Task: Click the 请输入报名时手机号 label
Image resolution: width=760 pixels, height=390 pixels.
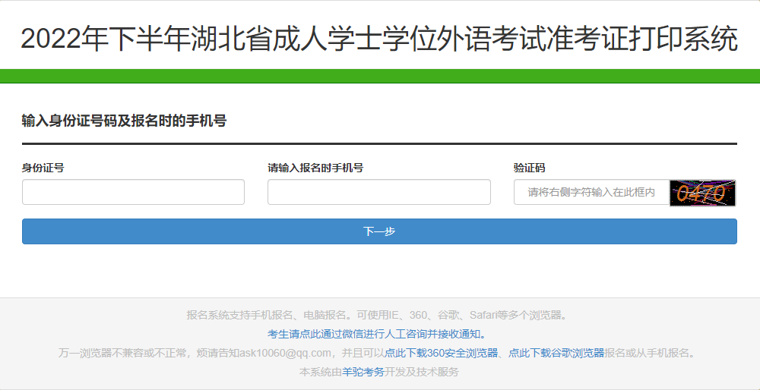Action: click(315, 168)
